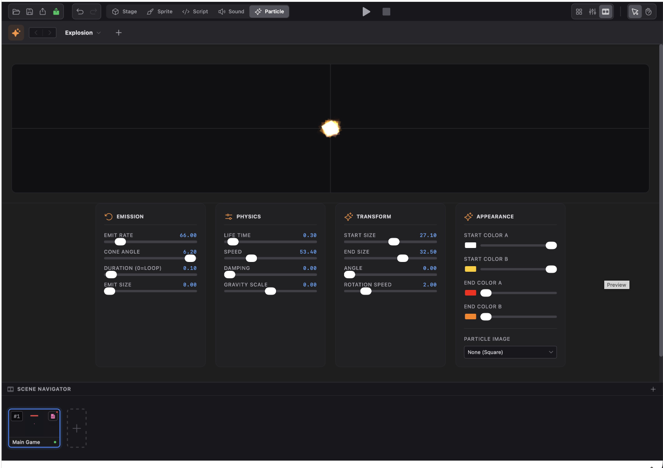Click the green publish upload icon
Viewport: 663px width, 468px height.
coord(56,12)
